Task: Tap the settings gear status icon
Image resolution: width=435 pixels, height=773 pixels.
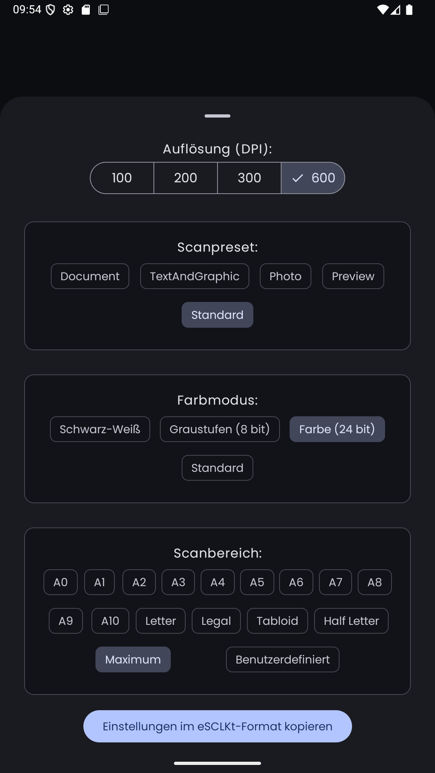Action: (x=68, y=10)
